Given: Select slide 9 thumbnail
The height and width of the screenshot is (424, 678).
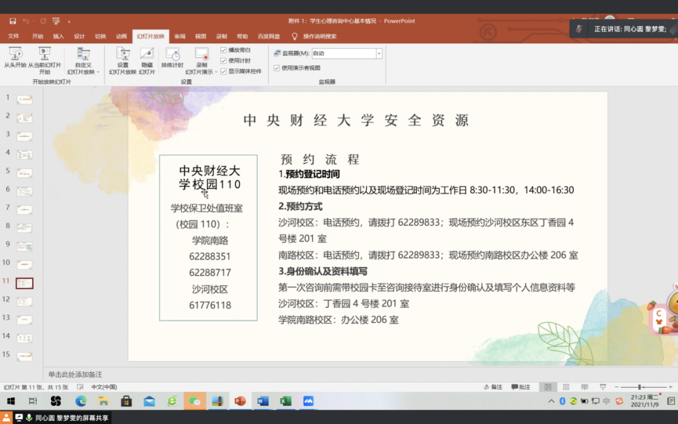Looking at the screenshot, I should [24, 247].
